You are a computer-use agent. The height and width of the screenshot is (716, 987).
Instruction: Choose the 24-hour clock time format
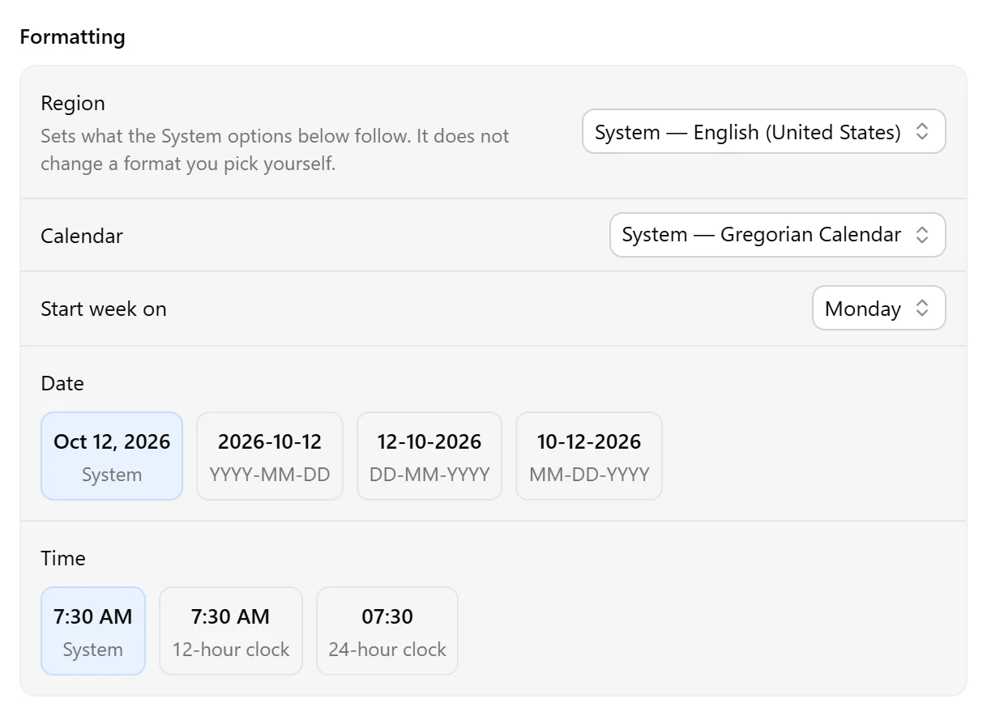point(387,631)
